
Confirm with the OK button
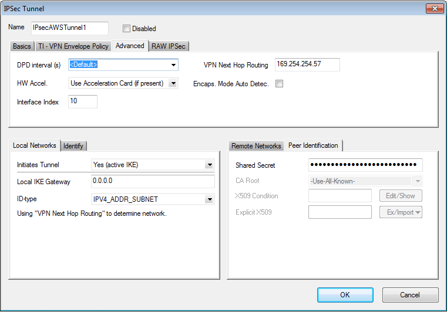(x=345, y=295)
